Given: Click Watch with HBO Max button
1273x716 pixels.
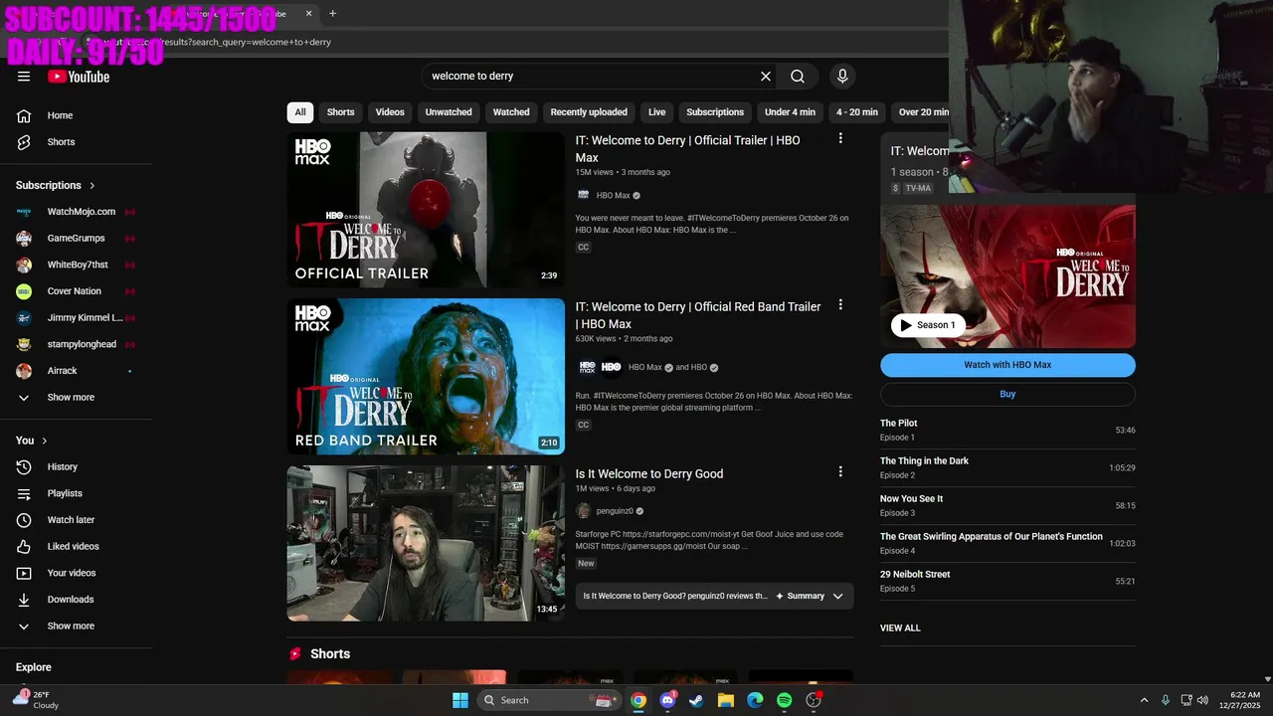Looking at the screenshot, I should pyautogui.click(x=1007, y=365).
